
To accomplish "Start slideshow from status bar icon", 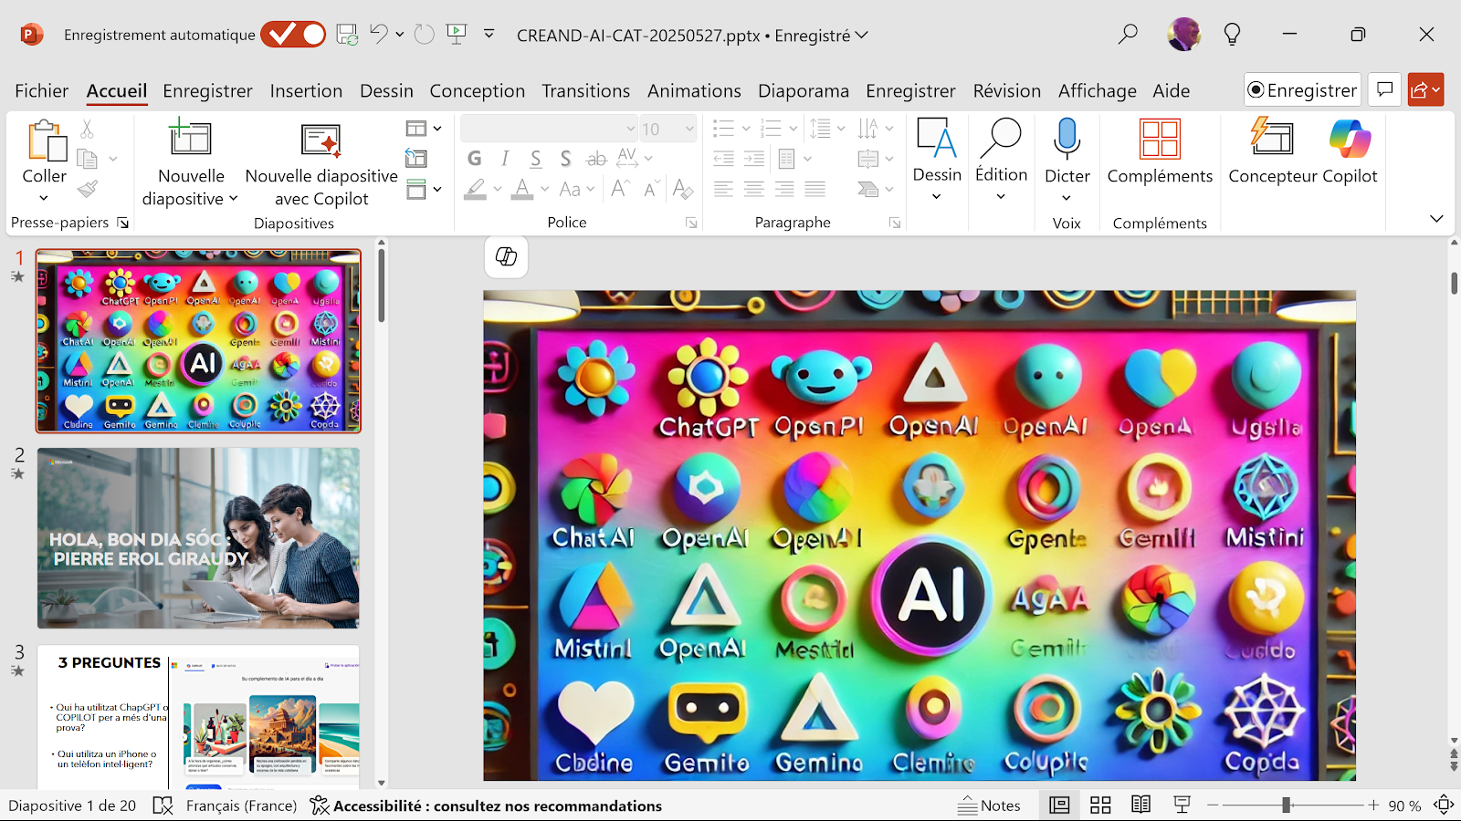I will pos(1182,805).
